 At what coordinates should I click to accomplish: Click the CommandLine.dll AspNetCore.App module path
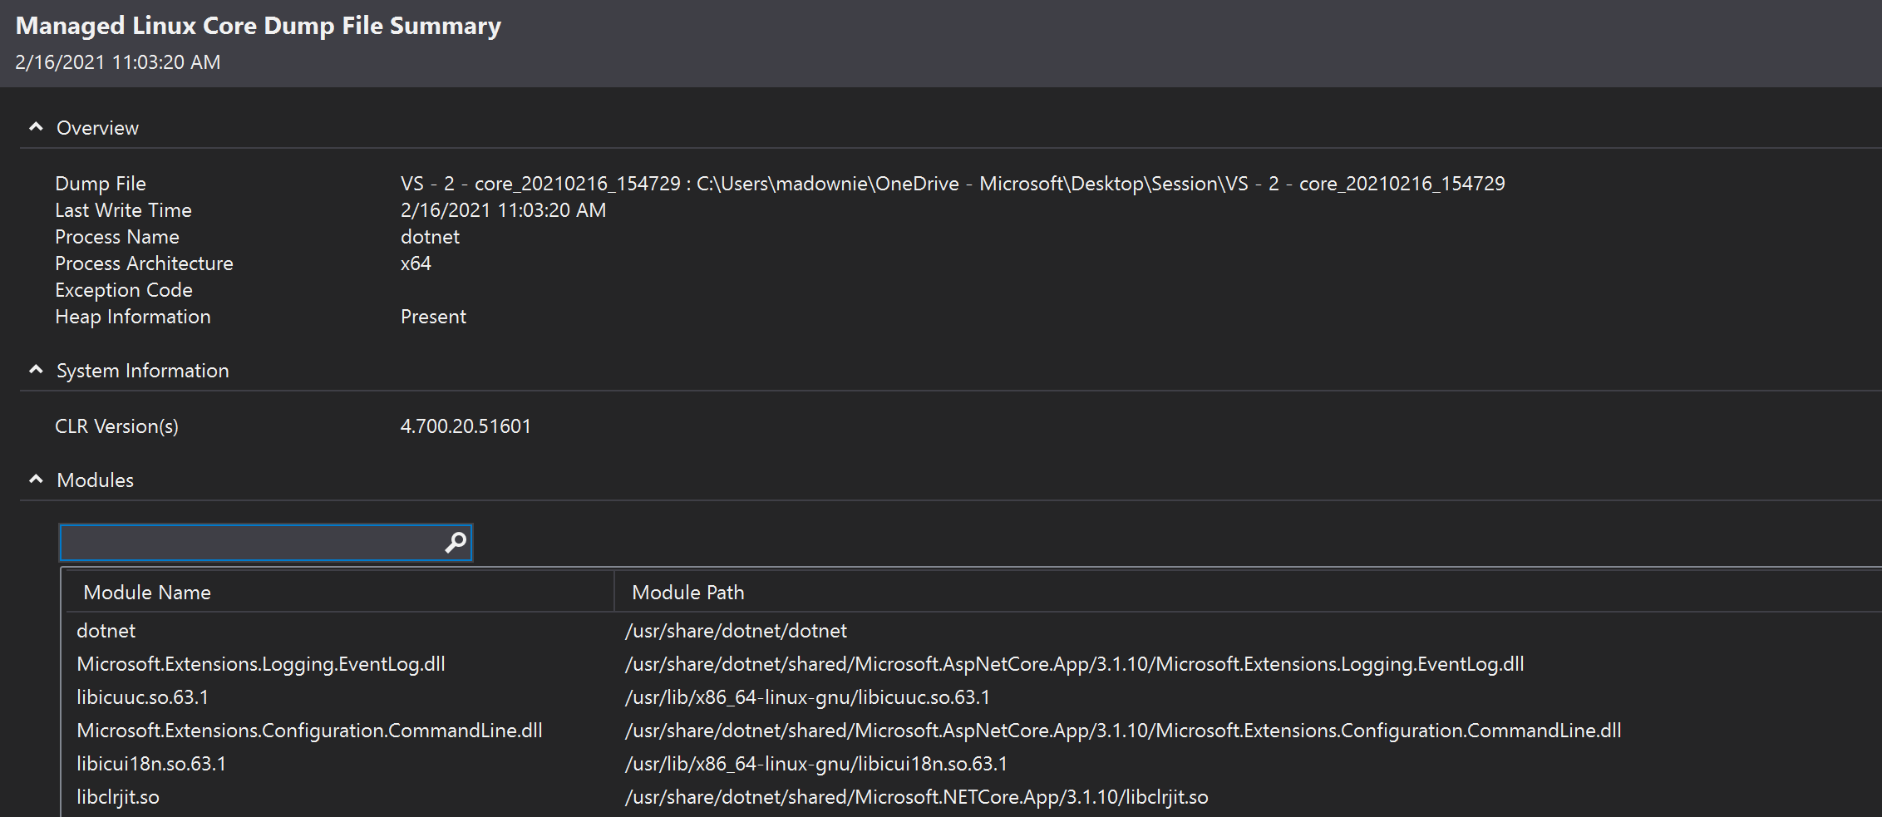tap(1123, 731)
